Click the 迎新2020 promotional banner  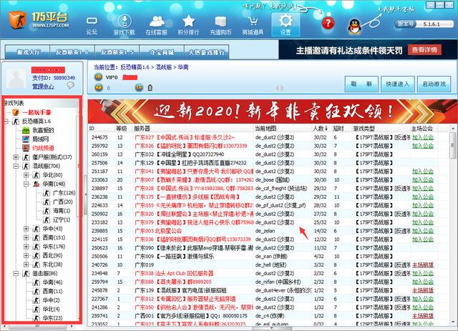point(272,112)
